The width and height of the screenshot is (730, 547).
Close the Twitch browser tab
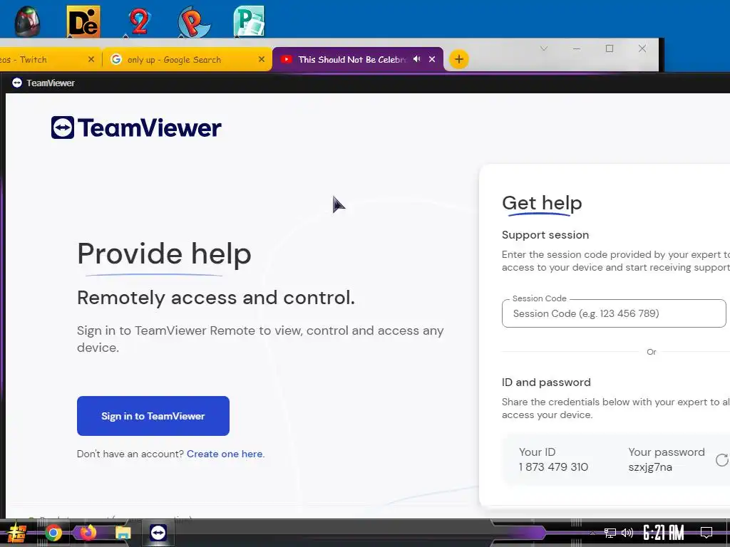tap(91, 59)
